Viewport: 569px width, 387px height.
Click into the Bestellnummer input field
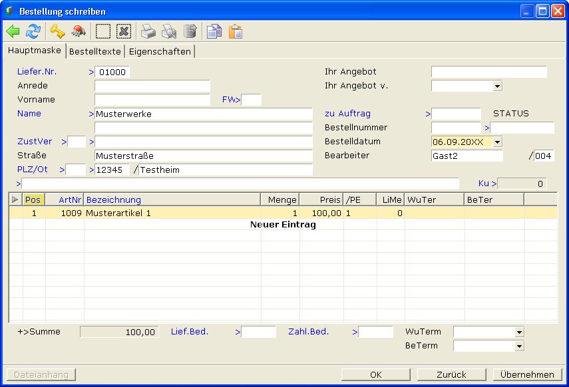click(455, 128)
